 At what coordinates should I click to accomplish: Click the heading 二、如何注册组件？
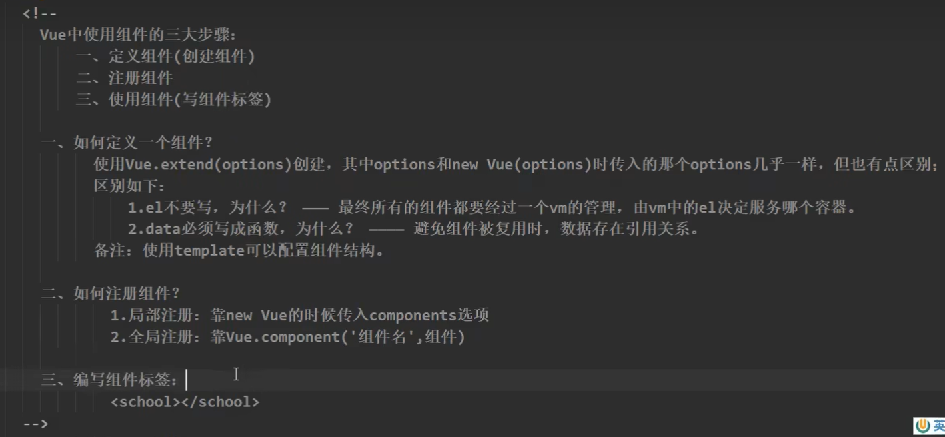(x=110, y=293)
